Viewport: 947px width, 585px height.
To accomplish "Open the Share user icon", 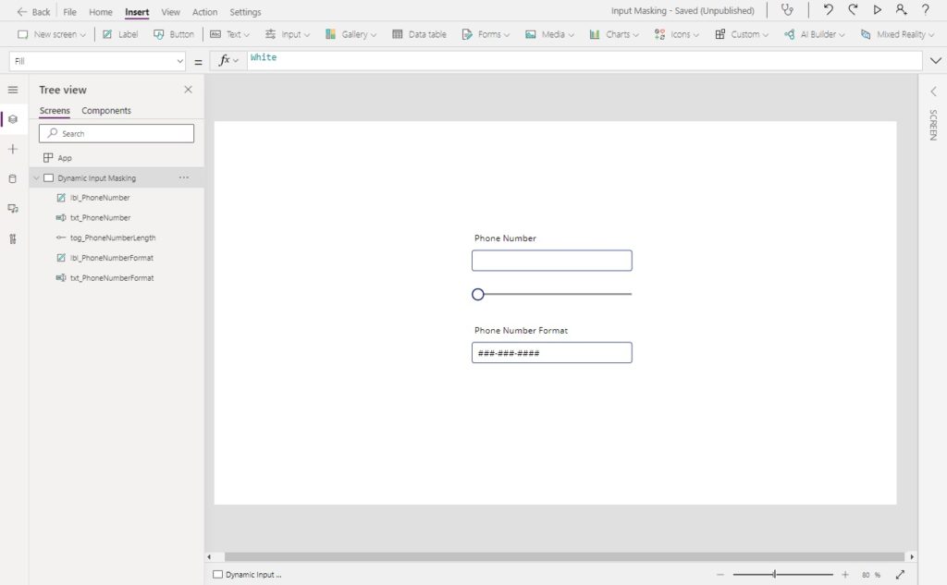I will point(901,9).
